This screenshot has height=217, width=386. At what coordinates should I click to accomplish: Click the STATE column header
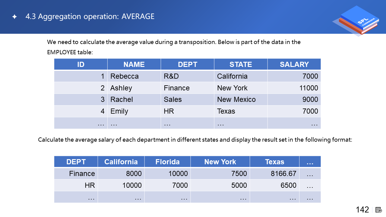click(241, 64)
